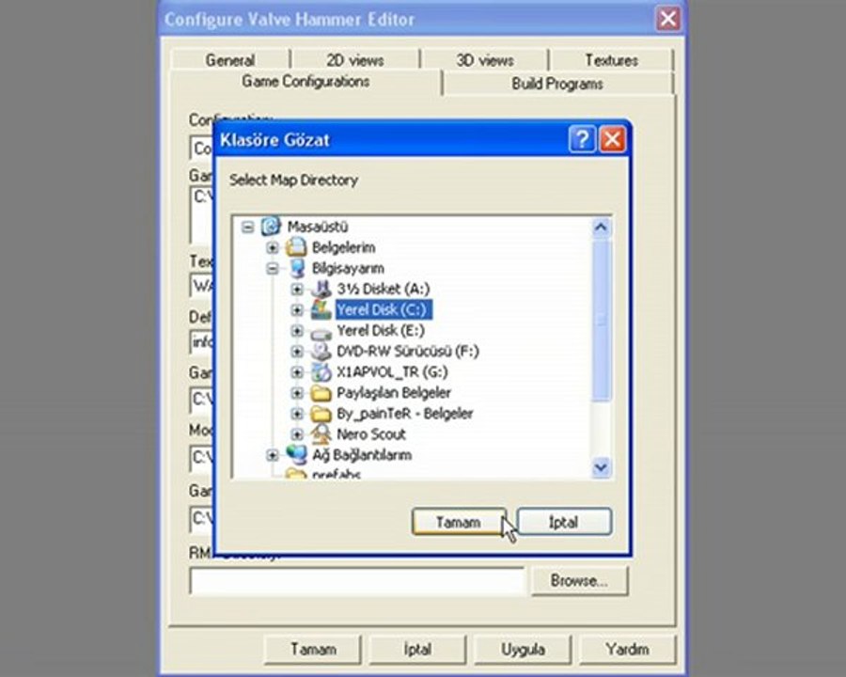Expand the Yerel Disk (C:) node
The width and height of the screenshot is (846, 677).
coord(297,310)
